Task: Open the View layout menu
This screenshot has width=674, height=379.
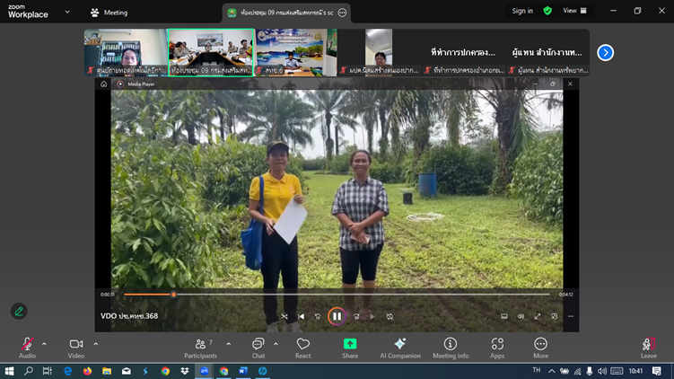Action: (x=574, y=11)
